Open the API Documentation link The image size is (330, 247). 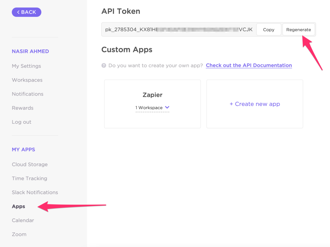(248, 65)
